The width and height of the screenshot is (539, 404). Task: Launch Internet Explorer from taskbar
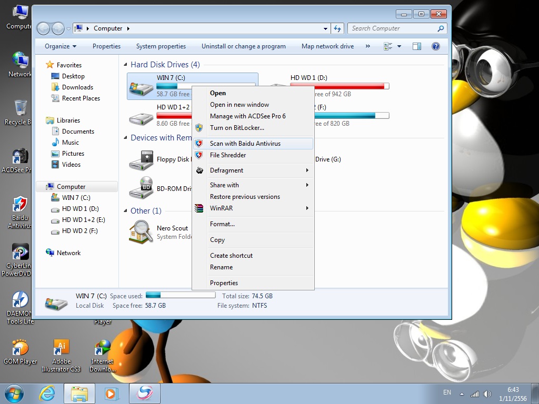tap(47, 393)
